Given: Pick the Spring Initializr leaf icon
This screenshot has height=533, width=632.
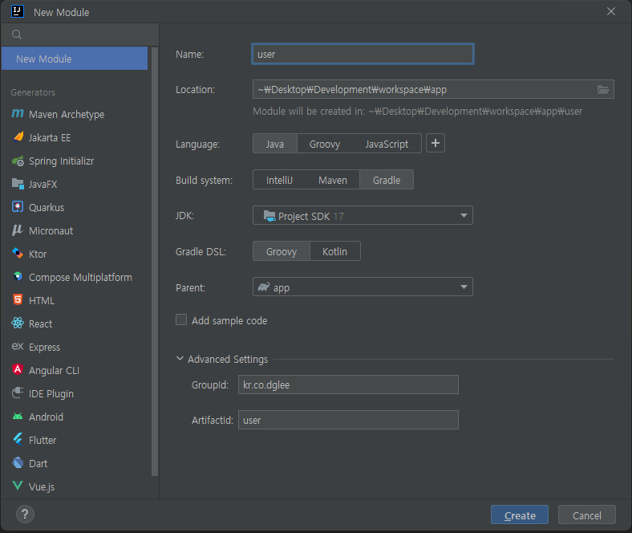Looking at the screenshot, I should coord(18,161).
